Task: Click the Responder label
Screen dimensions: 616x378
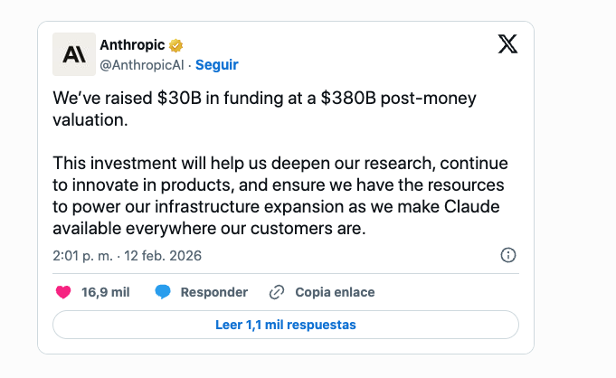Action: (x=213, y=292)
